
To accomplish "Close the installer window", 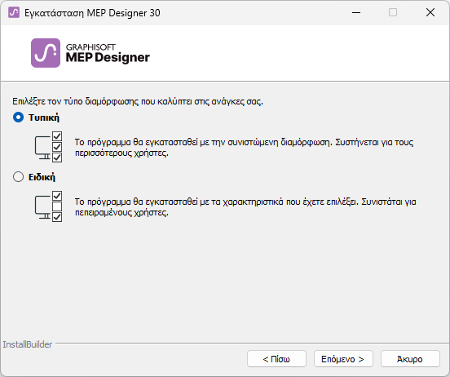I will pyautogui.click(x=430, y=12).
